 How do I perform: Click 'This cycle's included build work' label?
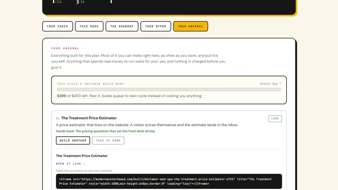(90, 84)
